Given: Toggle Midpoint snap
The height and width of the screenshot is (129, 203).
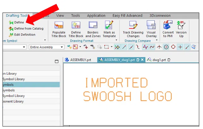Looking at the screenshot, I should click(131, 47).
